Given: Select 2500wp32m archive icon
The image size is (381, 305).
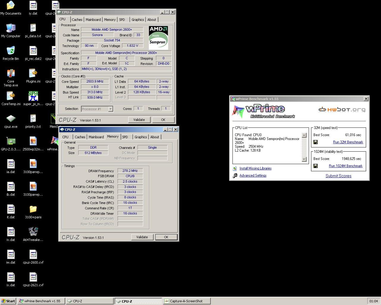Looking at the screenshot, I should click(33, 144).
